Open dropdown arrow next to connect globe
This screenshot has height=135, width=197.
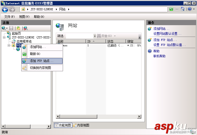7,28
